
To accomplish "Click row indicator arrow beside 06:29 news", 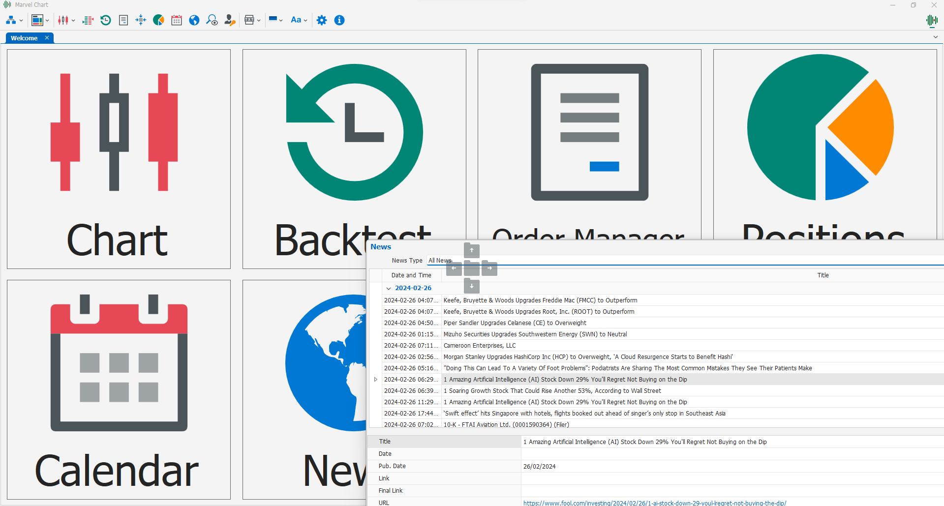I will 376,380.
